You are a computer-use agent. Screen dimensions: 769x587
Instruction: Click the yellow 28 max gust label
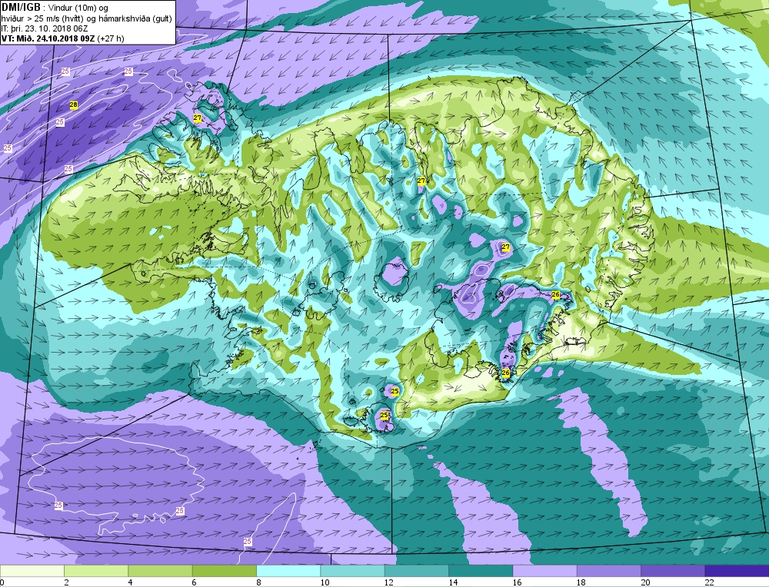click(74, 104)
